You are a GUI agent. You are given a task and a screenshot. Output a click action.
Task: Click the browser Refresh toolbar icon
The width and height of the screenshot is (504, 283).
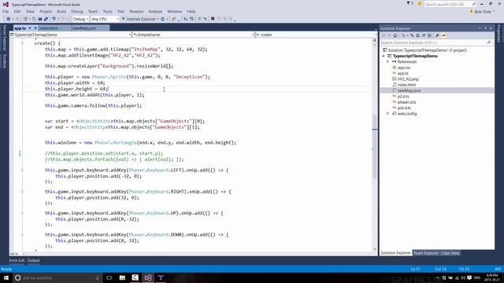[x=163, y=19]
